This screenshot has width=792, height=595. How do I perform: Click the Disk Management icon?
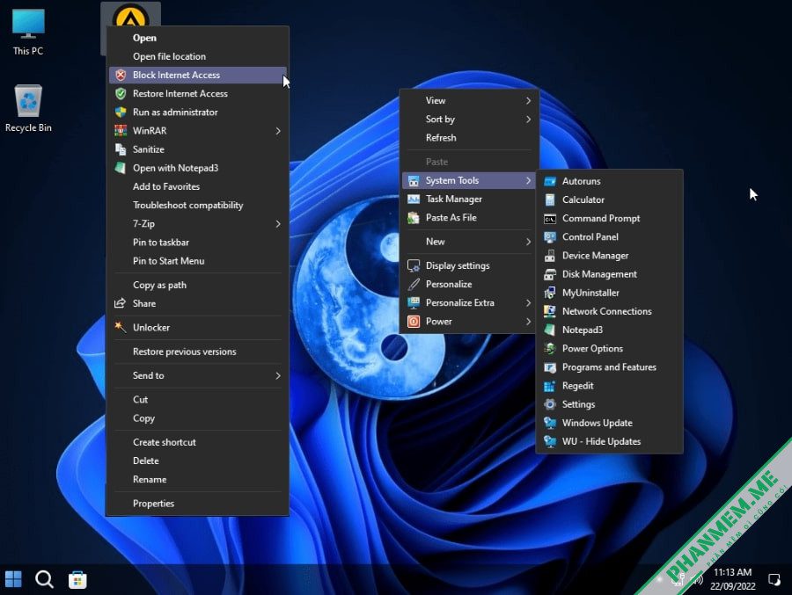(x=550, y=274)
